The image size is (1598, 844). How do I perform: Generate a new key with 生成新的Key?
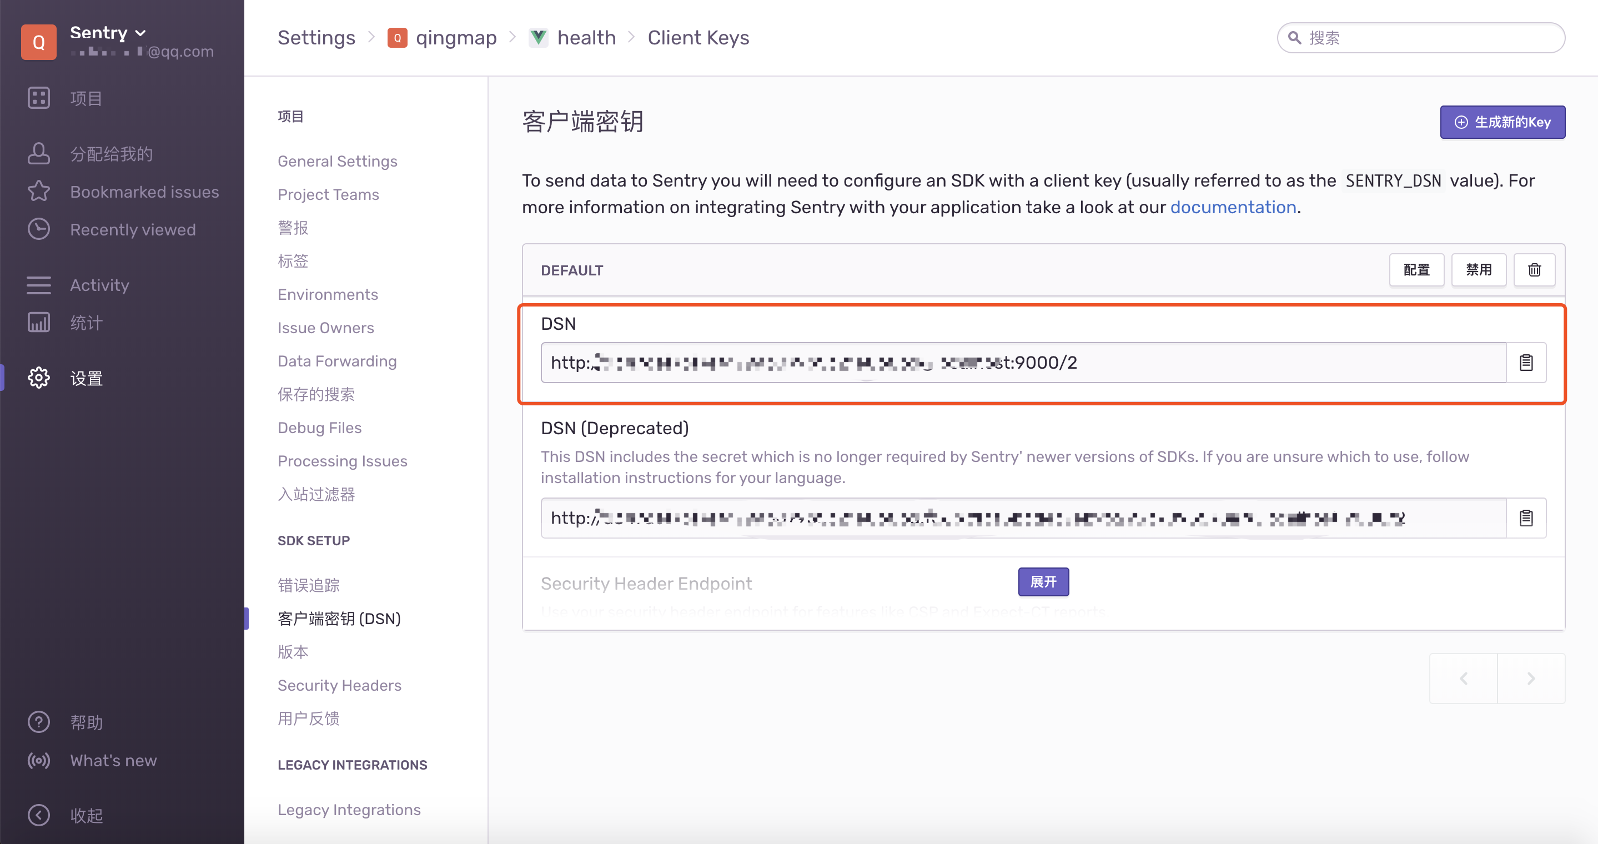tap(1502, 122)
